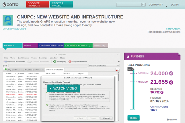Click the 169% co-financing progress bar

[x=134, y=89]
